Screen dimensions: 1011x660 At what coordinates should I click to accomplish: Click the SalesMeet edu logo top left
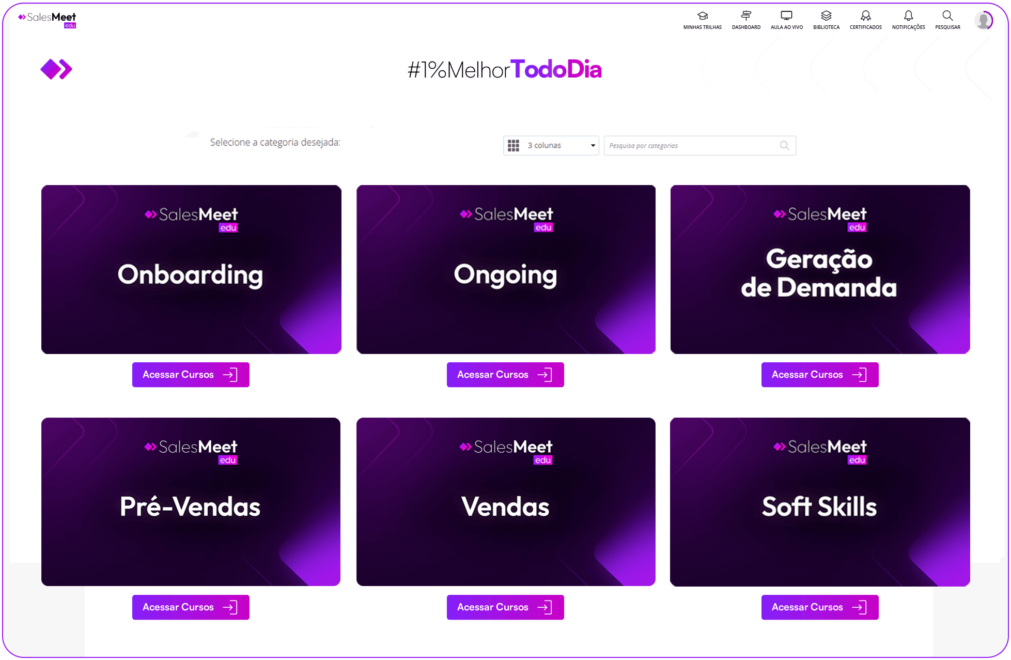click(48, 20)
